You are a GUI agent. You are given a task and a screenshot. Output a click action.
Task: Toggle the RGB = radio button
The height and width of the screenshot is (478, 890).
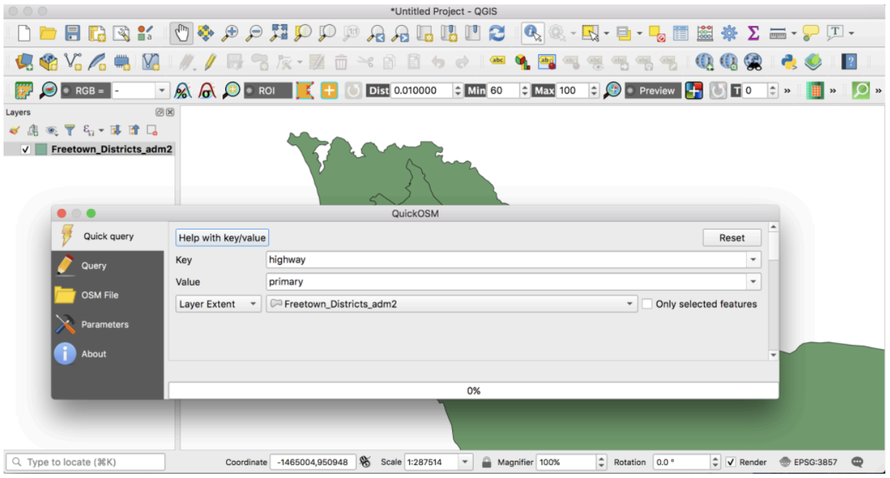coord(67,91)
